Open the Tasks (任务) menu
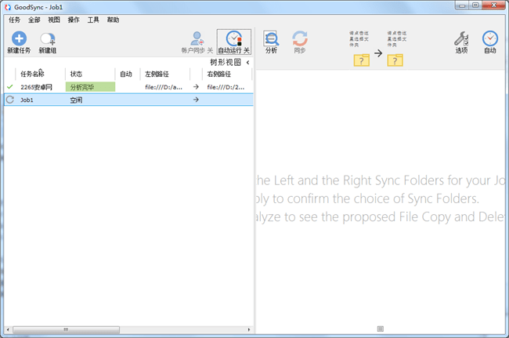The image size is (509, 338). pyautogui.click(x=14, y=20)
